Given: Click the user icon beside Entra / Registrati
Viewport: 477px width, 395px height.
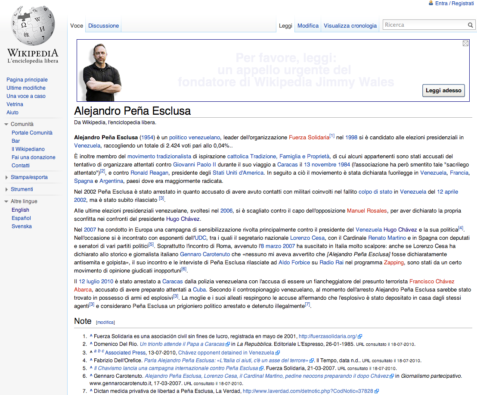Looking at the screenshot, I should (431, 3).
